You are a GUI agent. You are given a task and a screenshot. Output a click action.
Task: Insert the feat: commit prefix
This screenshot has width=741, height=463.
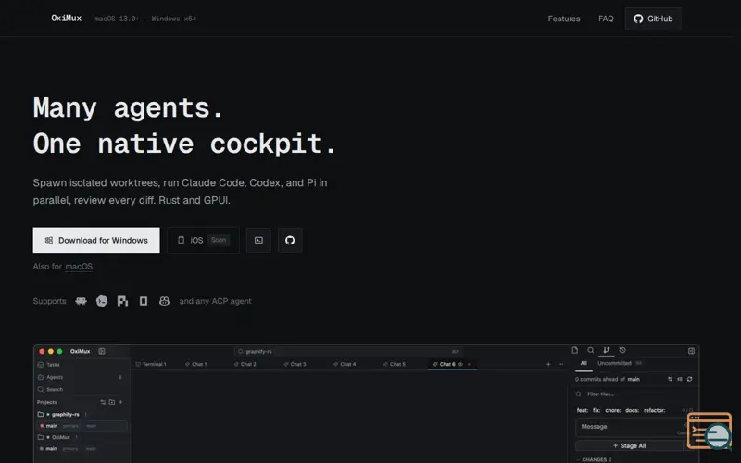tap(583, 410)
